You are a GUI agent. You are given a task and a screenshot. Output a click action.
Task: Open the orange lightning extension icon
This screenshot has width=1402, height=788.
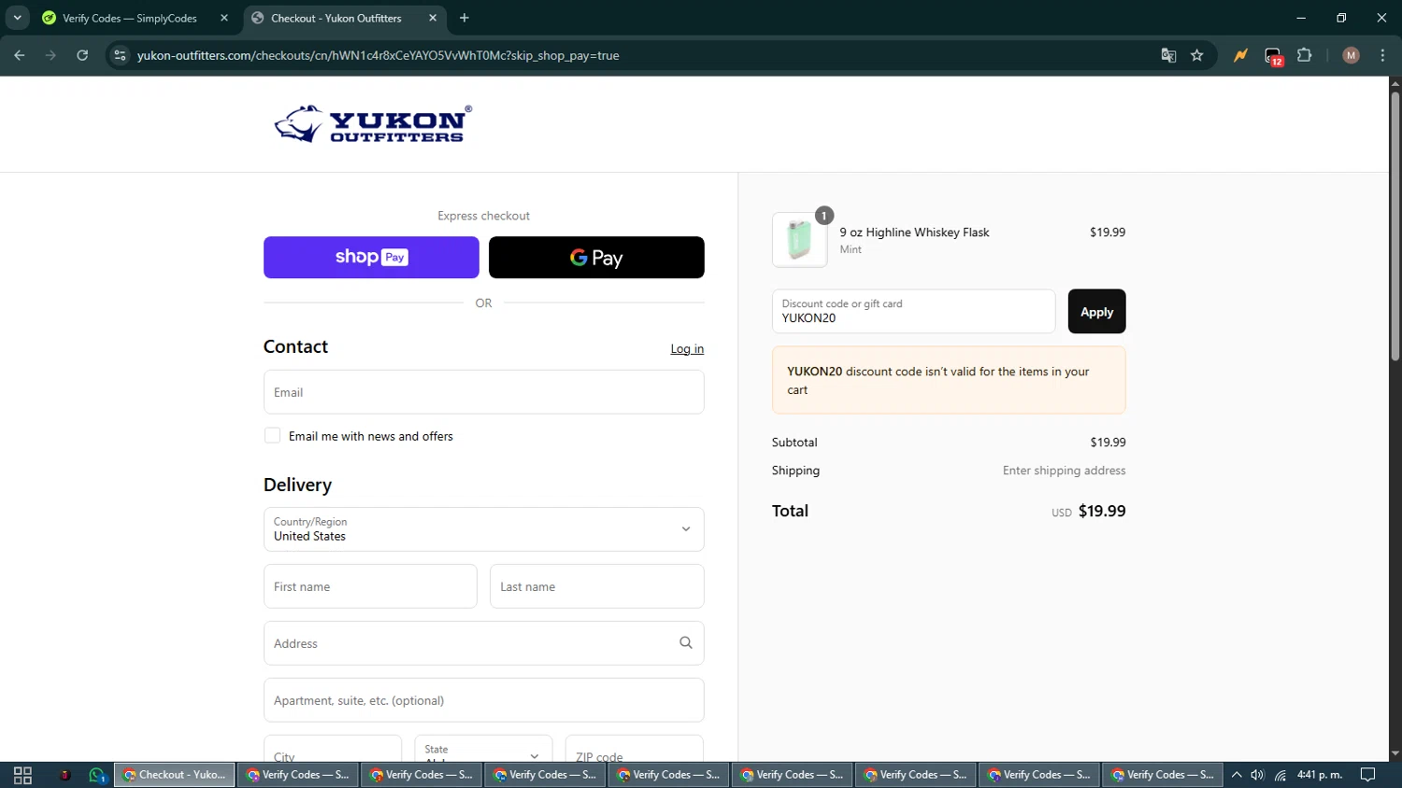1240,55
